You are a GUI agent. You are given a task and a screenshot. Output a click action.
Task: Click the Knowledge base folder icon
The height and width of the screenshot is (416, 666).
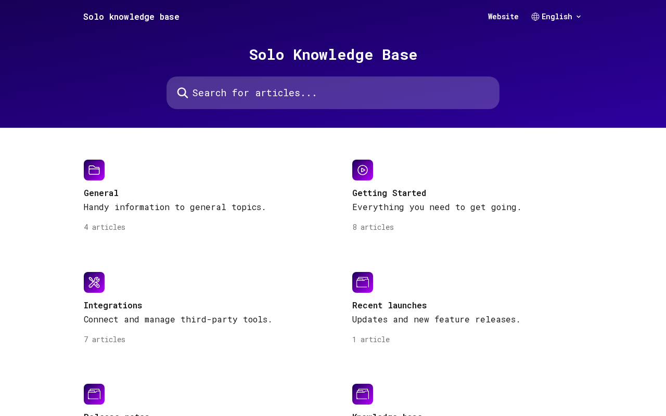click(363, 394)
